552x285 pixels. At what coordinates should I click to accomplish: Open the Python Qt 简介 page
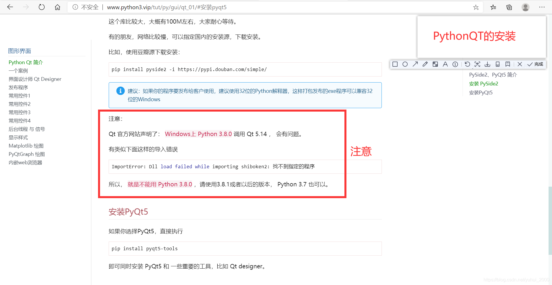[26, 62]
